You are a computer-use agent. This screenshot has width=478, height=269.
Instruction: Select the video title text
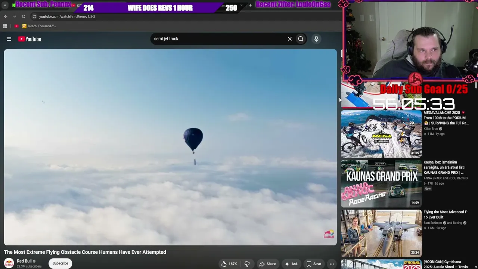pyautogui.click(x=85, y=252)
